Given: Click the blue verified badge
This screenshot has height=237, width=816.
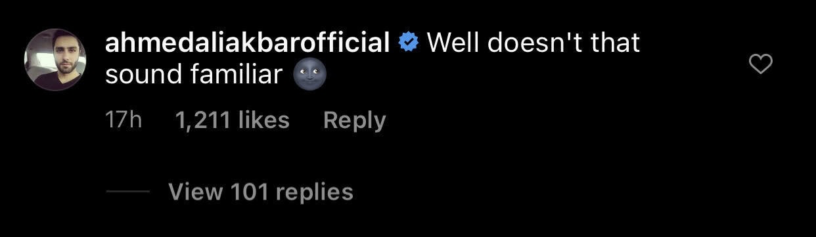Looking at the screenshot, I should [x=410, y=43].
